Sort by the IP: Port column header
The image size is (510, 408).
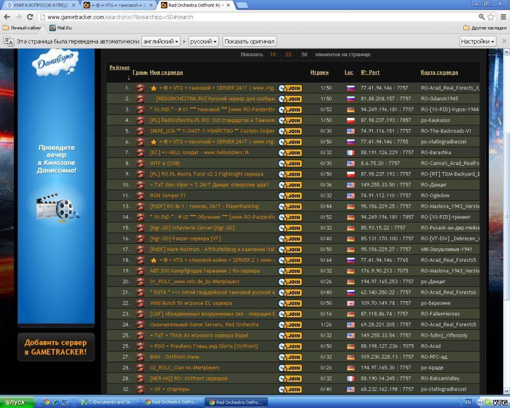pyautogui.click(x=370, y=73)
